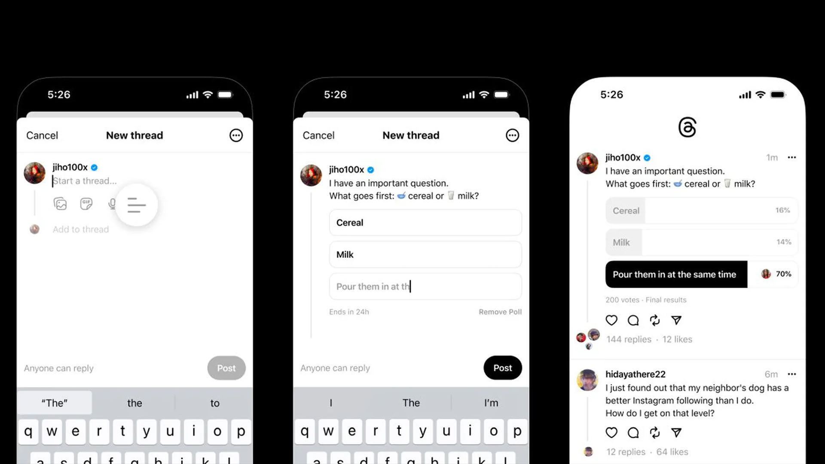Tap Remove Poll link in composer
The image size is (825, 464).
[x=500, y=311]
